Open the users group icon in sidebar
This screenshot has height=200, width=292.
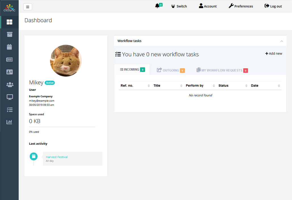tap(9, 85)
